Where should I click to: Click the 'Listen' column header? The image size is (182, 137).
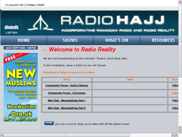coord(130,79)
